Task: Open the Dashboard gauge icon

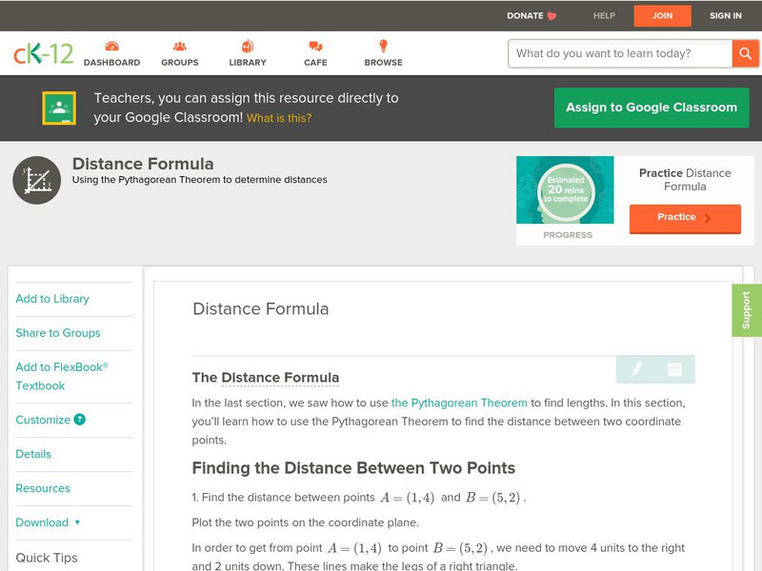Action: pyautogui.click(x=111, y=46)
